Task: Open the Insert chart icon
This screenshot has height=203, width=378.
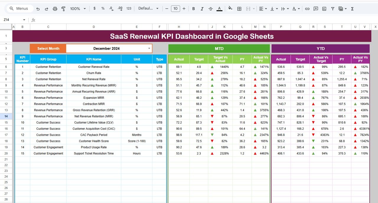Action: (324, 9)
